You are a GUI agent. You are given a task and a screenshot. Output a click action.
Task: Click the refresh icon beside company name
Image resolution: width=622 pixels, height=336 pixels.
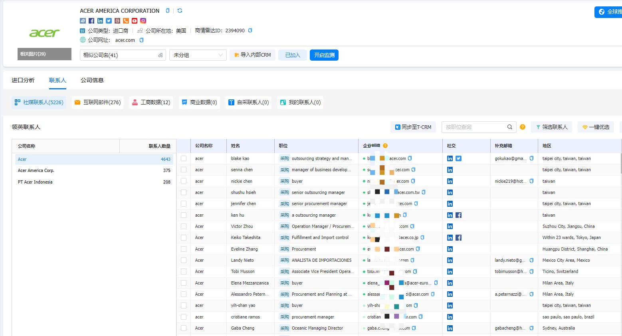[180, 11]
